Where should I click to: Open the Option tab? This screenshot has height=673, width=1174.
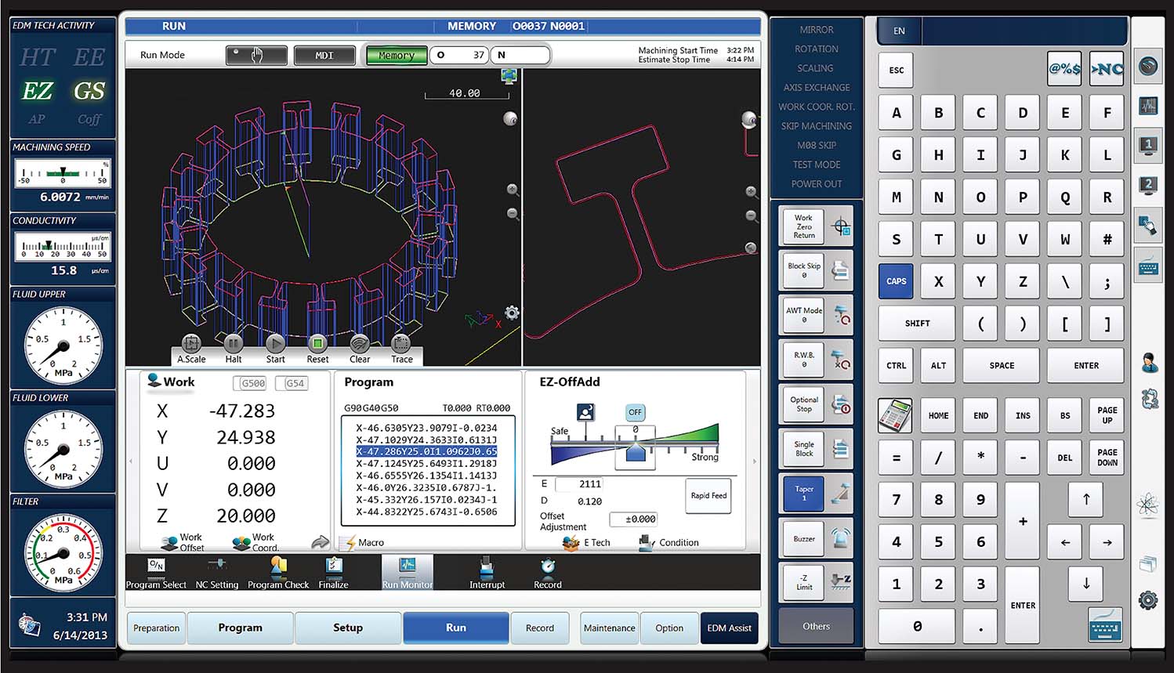[669, 628]
